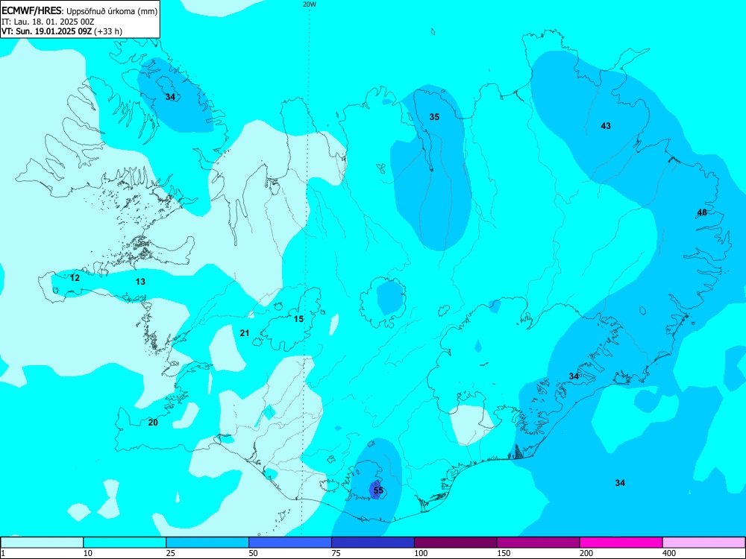Click the '(+33 h)' forecast offset text
Viewport: 746px width, 559px height.
108,31
